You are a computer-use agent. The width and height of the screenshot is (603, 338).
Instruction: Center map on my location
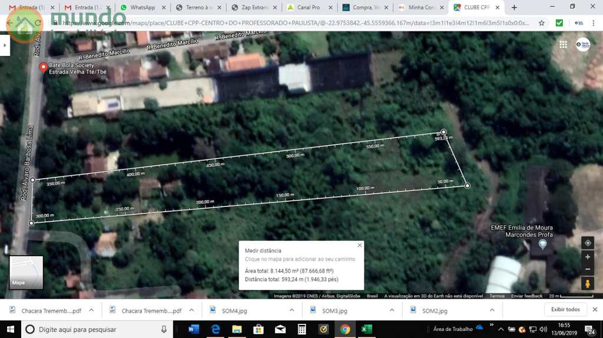[x=588, y=243]
